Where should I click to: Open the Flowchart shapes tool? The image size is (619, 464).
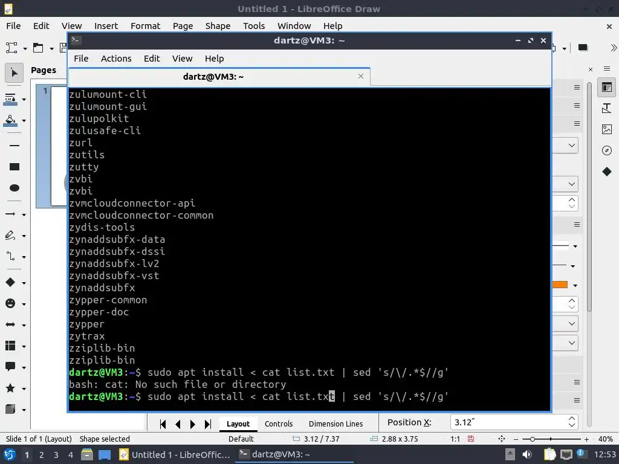[x=10, y=346]
